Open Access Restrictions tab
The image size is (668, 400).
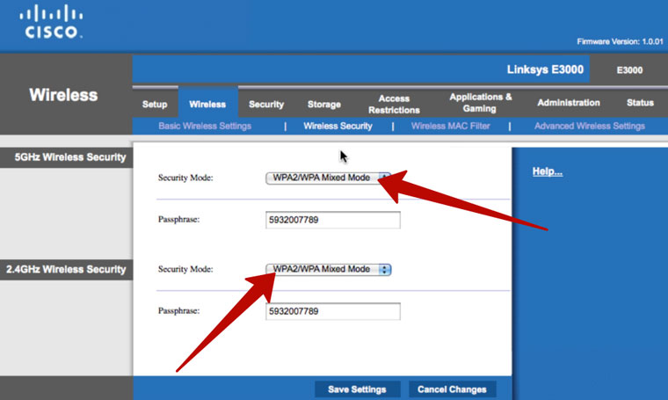(394, 104)
